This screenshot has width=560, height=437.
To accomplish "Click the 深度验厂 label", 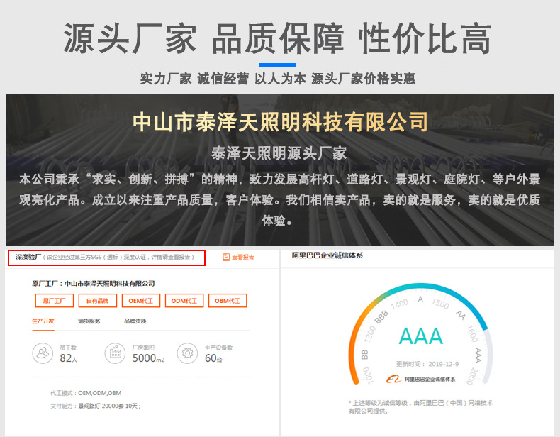I will (28, 257).
